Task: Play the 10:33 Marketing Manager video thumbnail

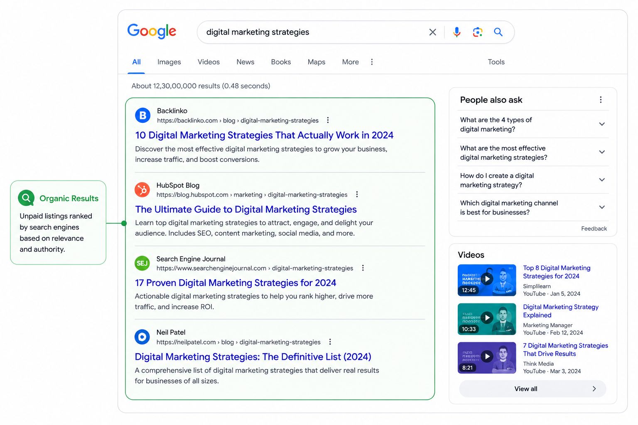Action: (487, 319)
